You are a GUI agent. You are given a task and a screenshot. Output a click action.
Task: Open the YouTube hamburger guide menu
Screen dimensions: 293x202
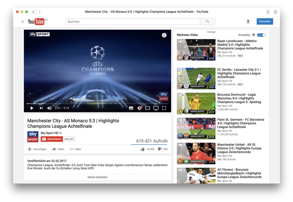[x=23, y=22]
